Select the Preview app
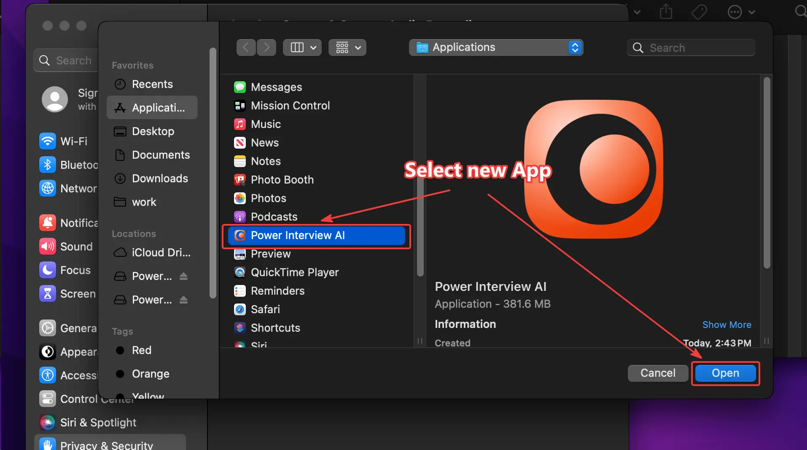Viewport: 807px width, 450px height. [316, 254]
